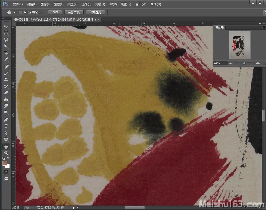Image resolution: width=266 pixels, height=210 pixels.
Task: Open the 文件 menu
Action: click(x=18, y=4)
